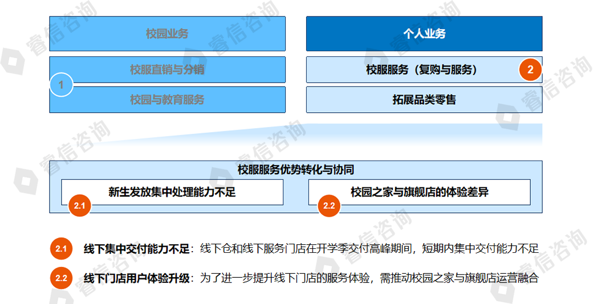Viewport: 593px width, 304px height.
Task: Select the 校园业务 header block
Action: click(167, 34)
